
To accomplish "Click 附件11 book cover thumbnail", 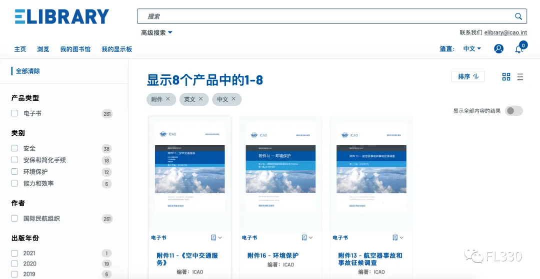I will pyautogui.click(x=190, y=168).
